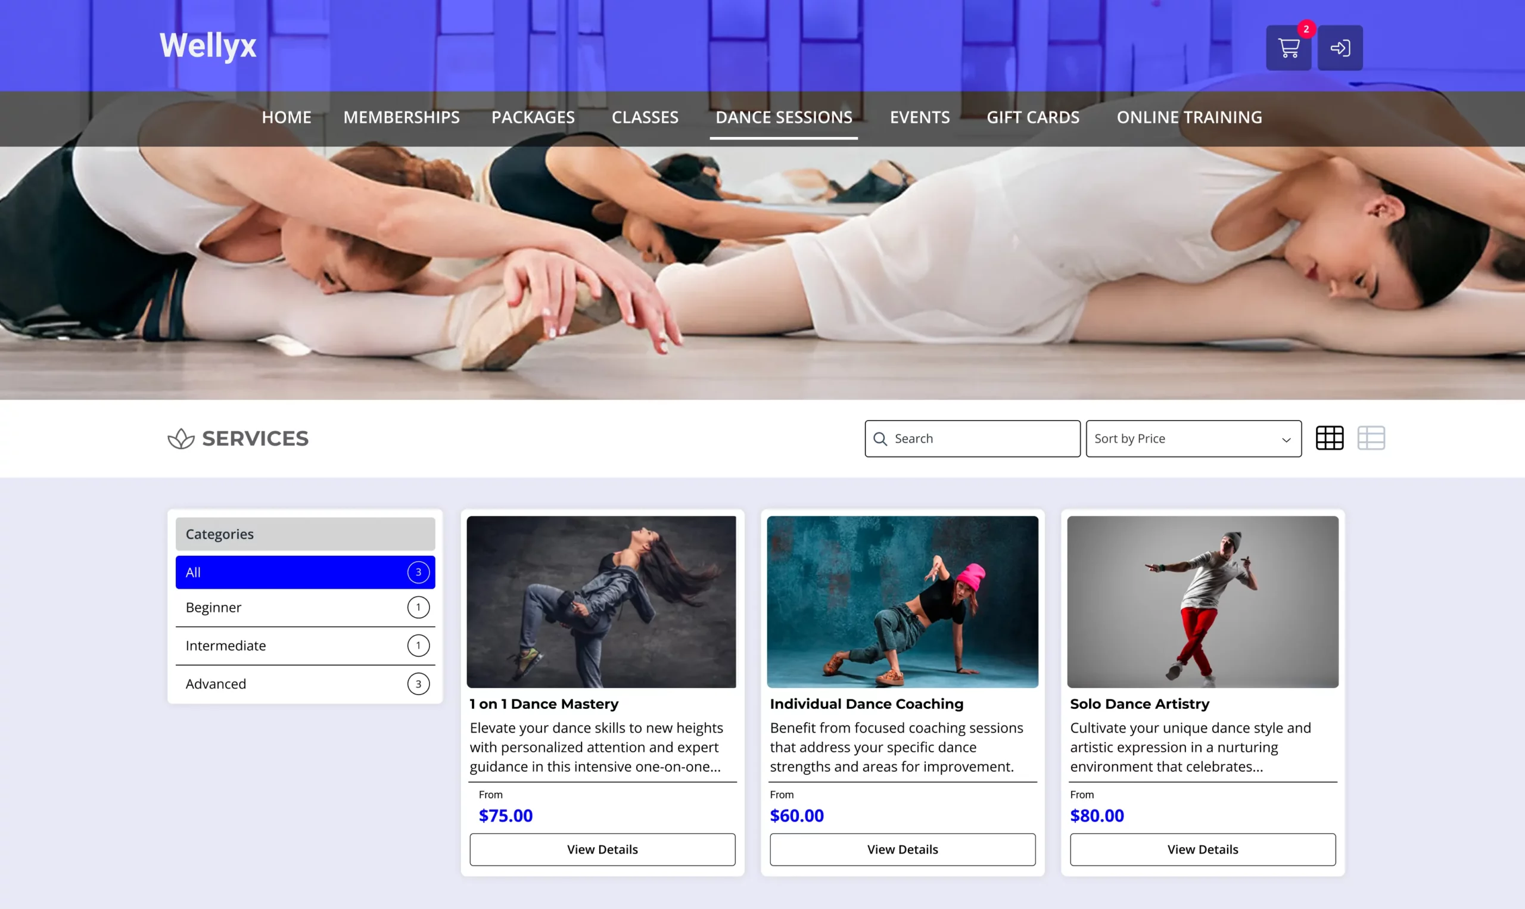Click into the Search input field
Screen dimensions: 1525x909
[983, 438]
